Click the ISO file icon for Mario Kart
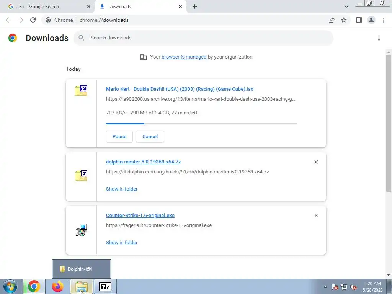The height and width of the screenshot is (294, 392). pos(81,91)
